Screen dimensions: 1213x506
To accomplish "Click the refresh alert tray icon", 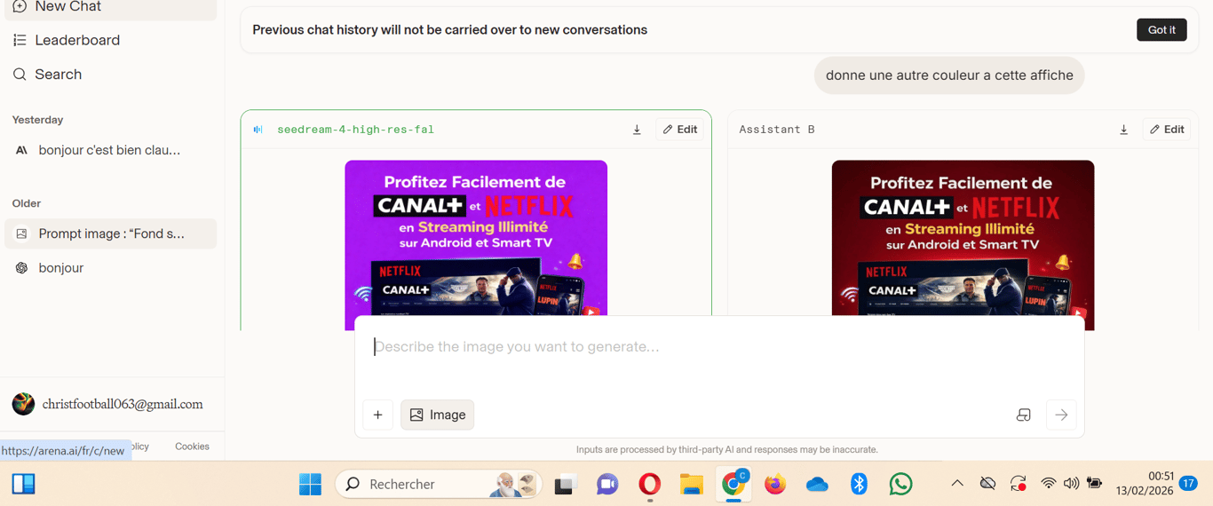I will pos(1019,484).
